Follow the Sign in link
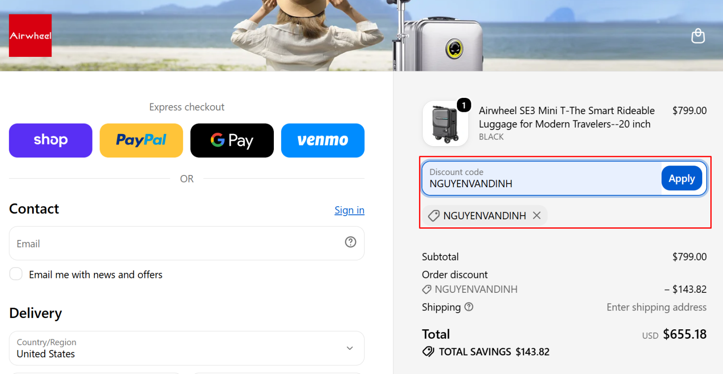This screenshot has width=723, height=374. (349, 210)
